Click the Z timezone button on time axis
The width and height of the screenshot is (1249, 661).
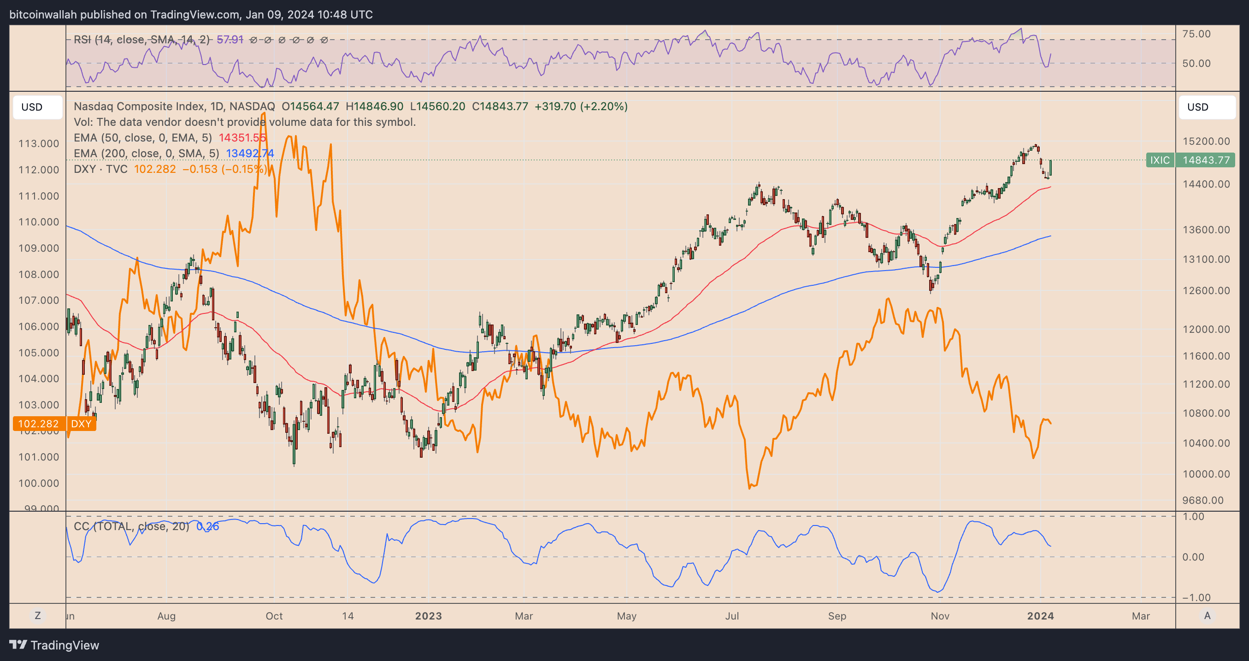point(37,615)
